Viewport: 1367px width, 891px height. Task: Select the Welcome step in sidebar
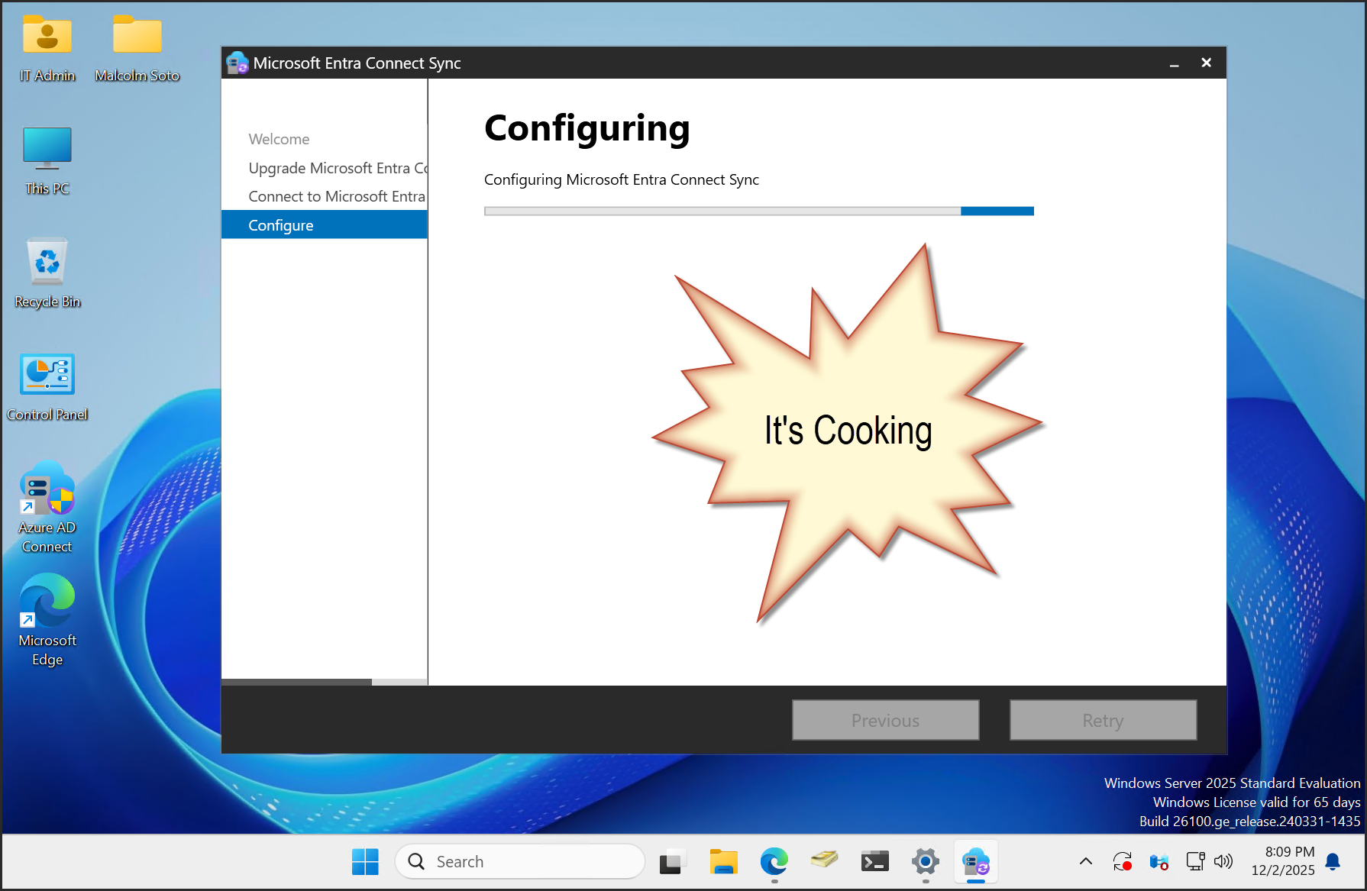[x=279, y=139]
